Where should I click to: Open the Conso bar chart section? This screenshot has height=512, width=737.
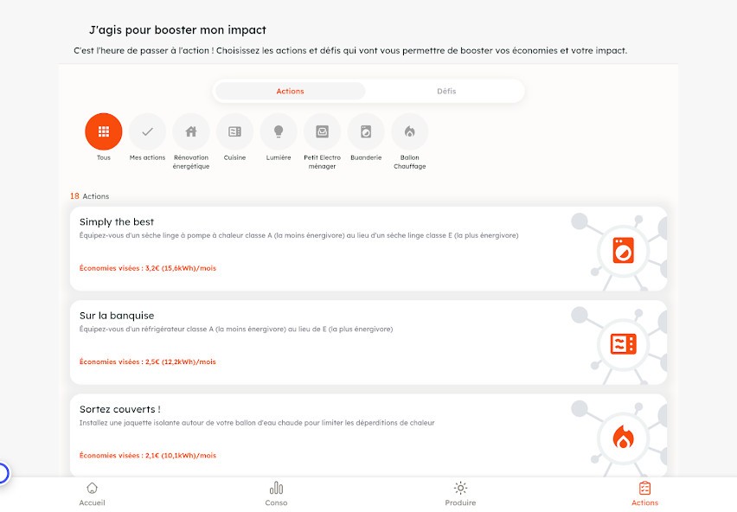276,494
